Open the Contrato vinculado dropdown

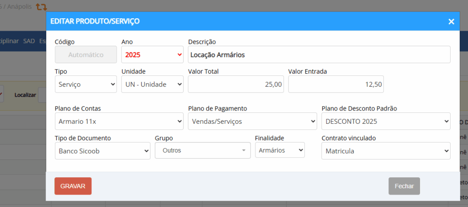pyautogui.click(x=386, y=151)
